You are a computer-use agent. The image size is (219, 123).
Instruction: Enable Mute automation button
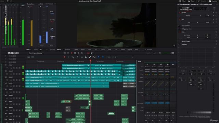point(83,50)
